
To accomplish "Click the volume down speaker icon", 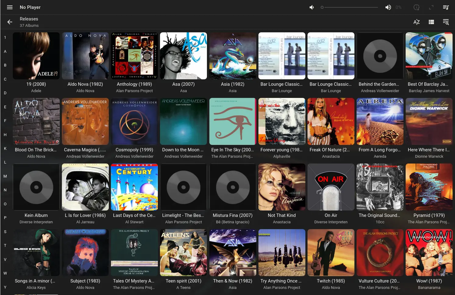I will (x=311, y=7).
